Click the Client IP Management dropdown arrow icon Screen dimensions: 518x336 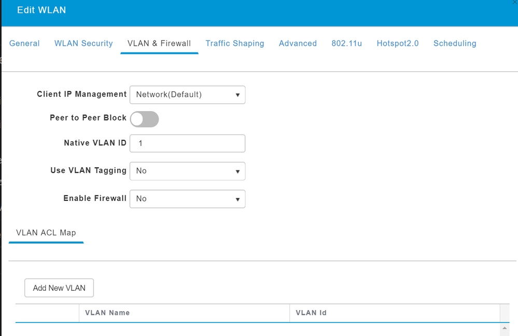237,95
